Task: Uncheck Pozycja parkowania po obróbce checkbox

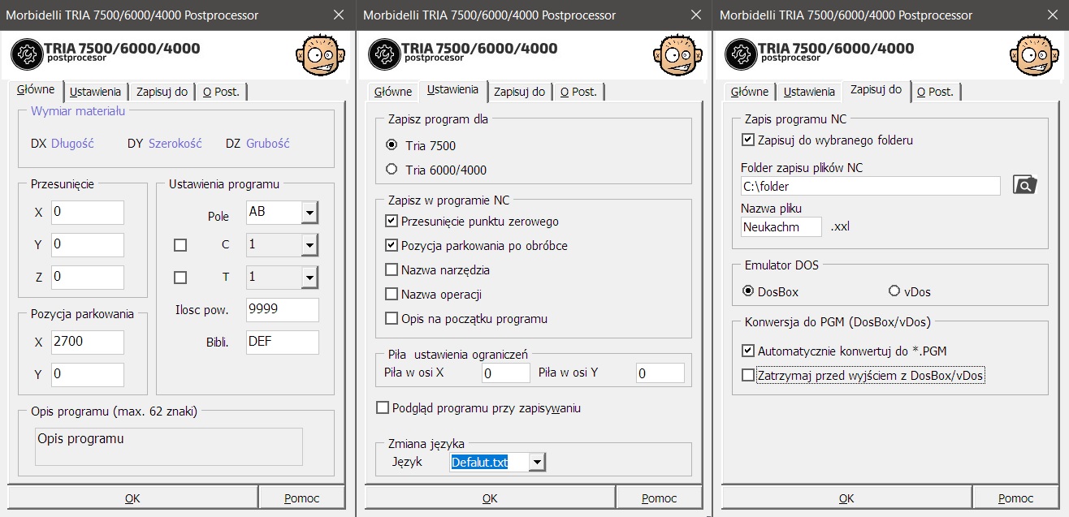Action: pos(392,245)
